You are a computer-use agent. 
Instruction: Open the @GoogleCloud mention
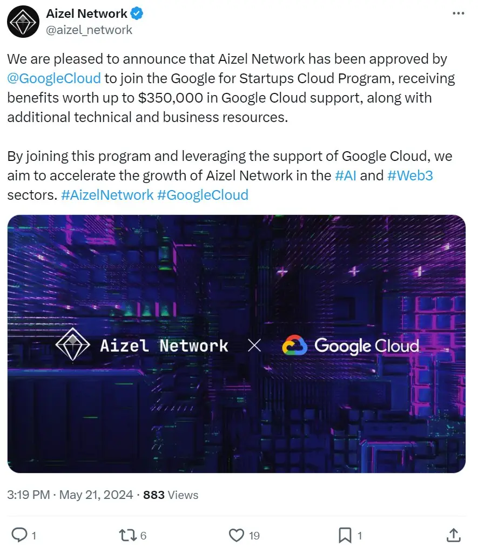tap(54, 78)
